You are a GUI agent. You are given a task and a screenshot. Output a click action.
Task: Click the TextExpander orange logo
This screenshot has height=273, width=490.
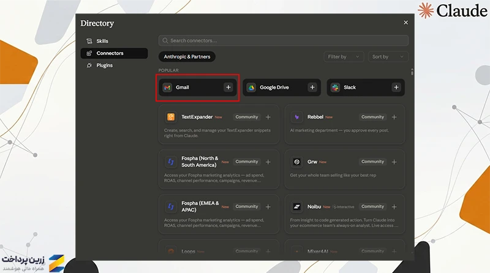click(171, 117)
